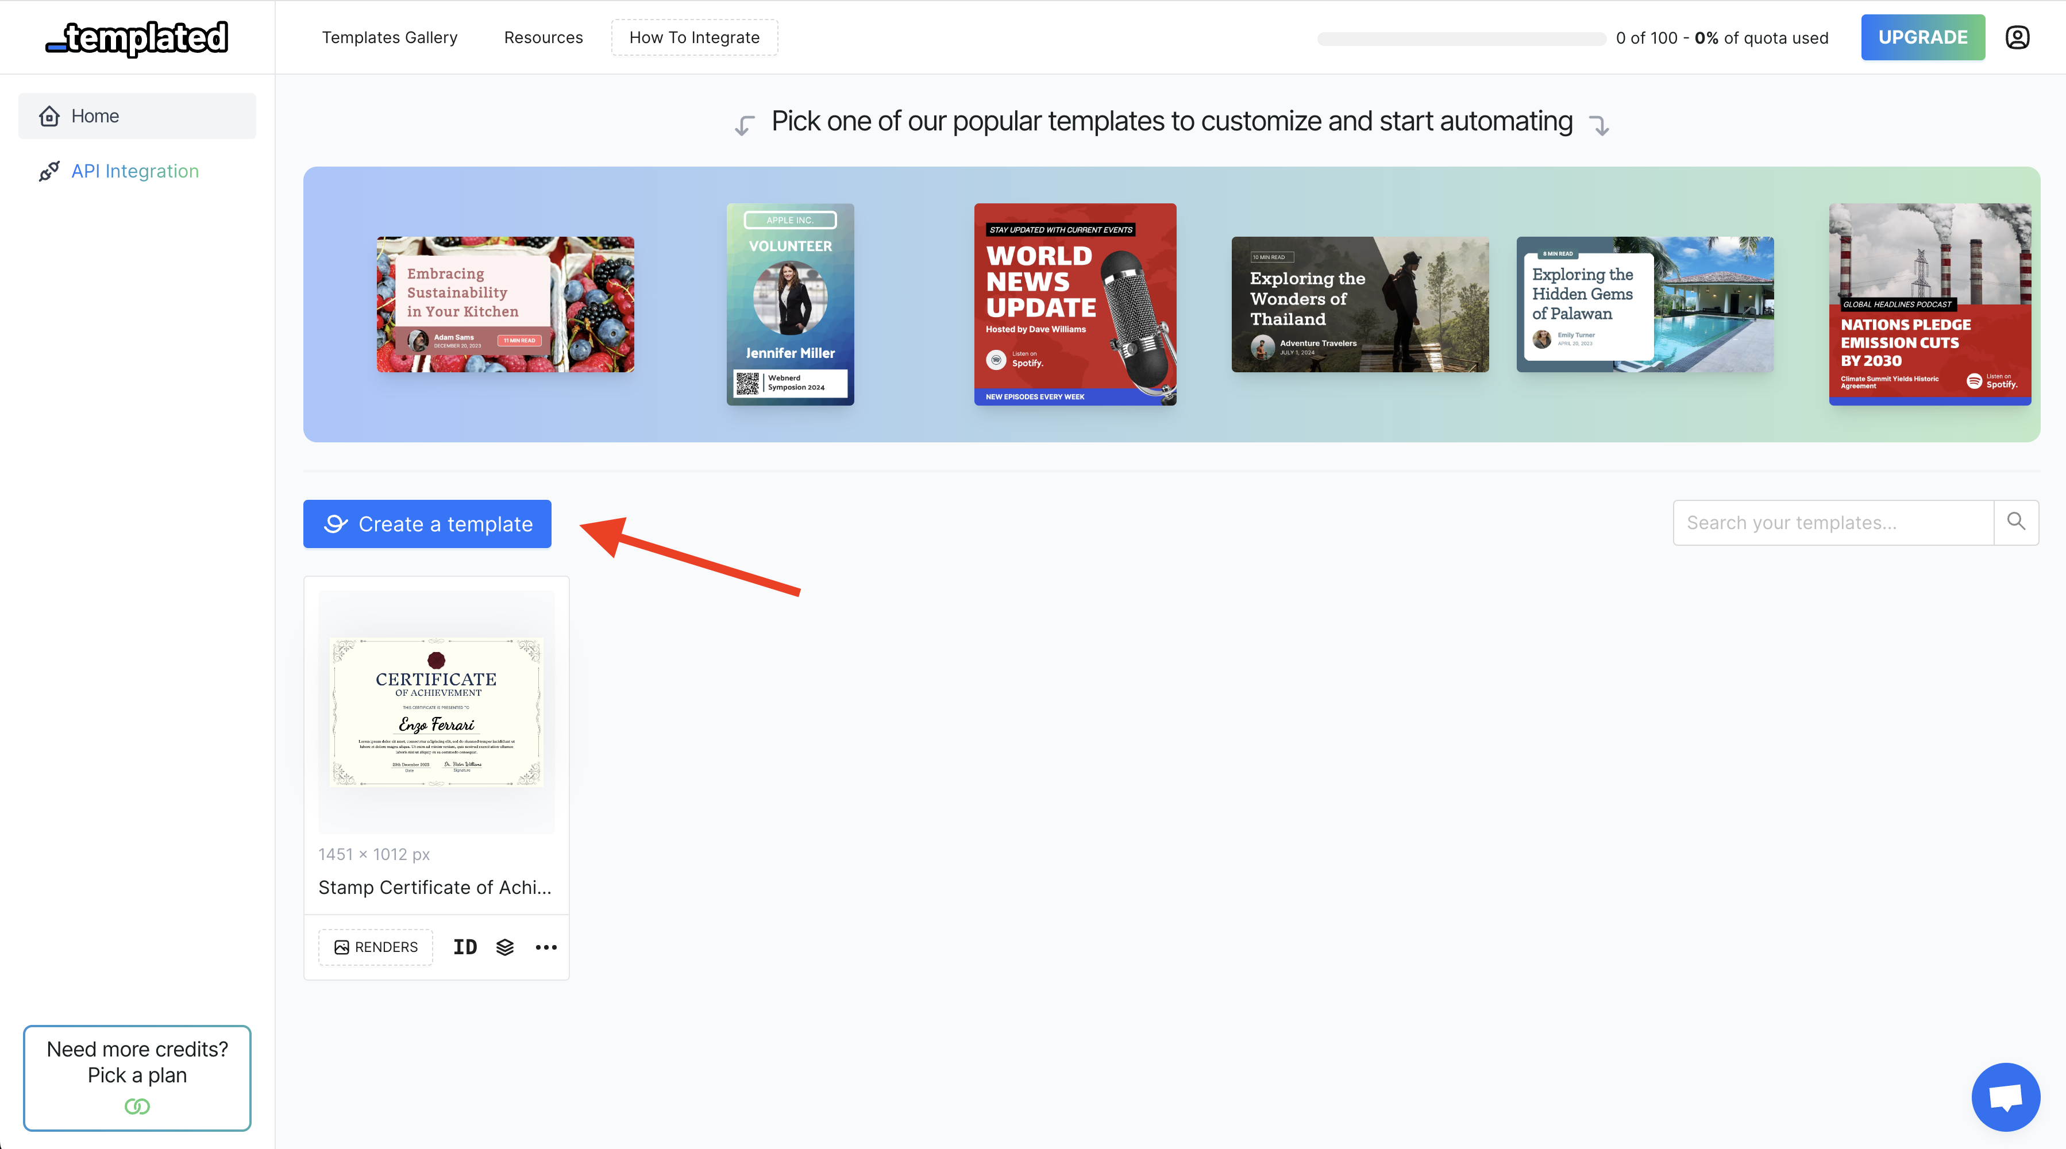This screenshot has height=1149, width=2066.
Task: Open the Certificate of Achievement thumbnail
Action: (436, 712)
